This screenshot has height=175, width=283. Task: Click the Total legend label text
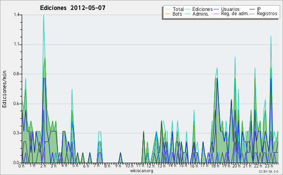[x=178, y=9]
